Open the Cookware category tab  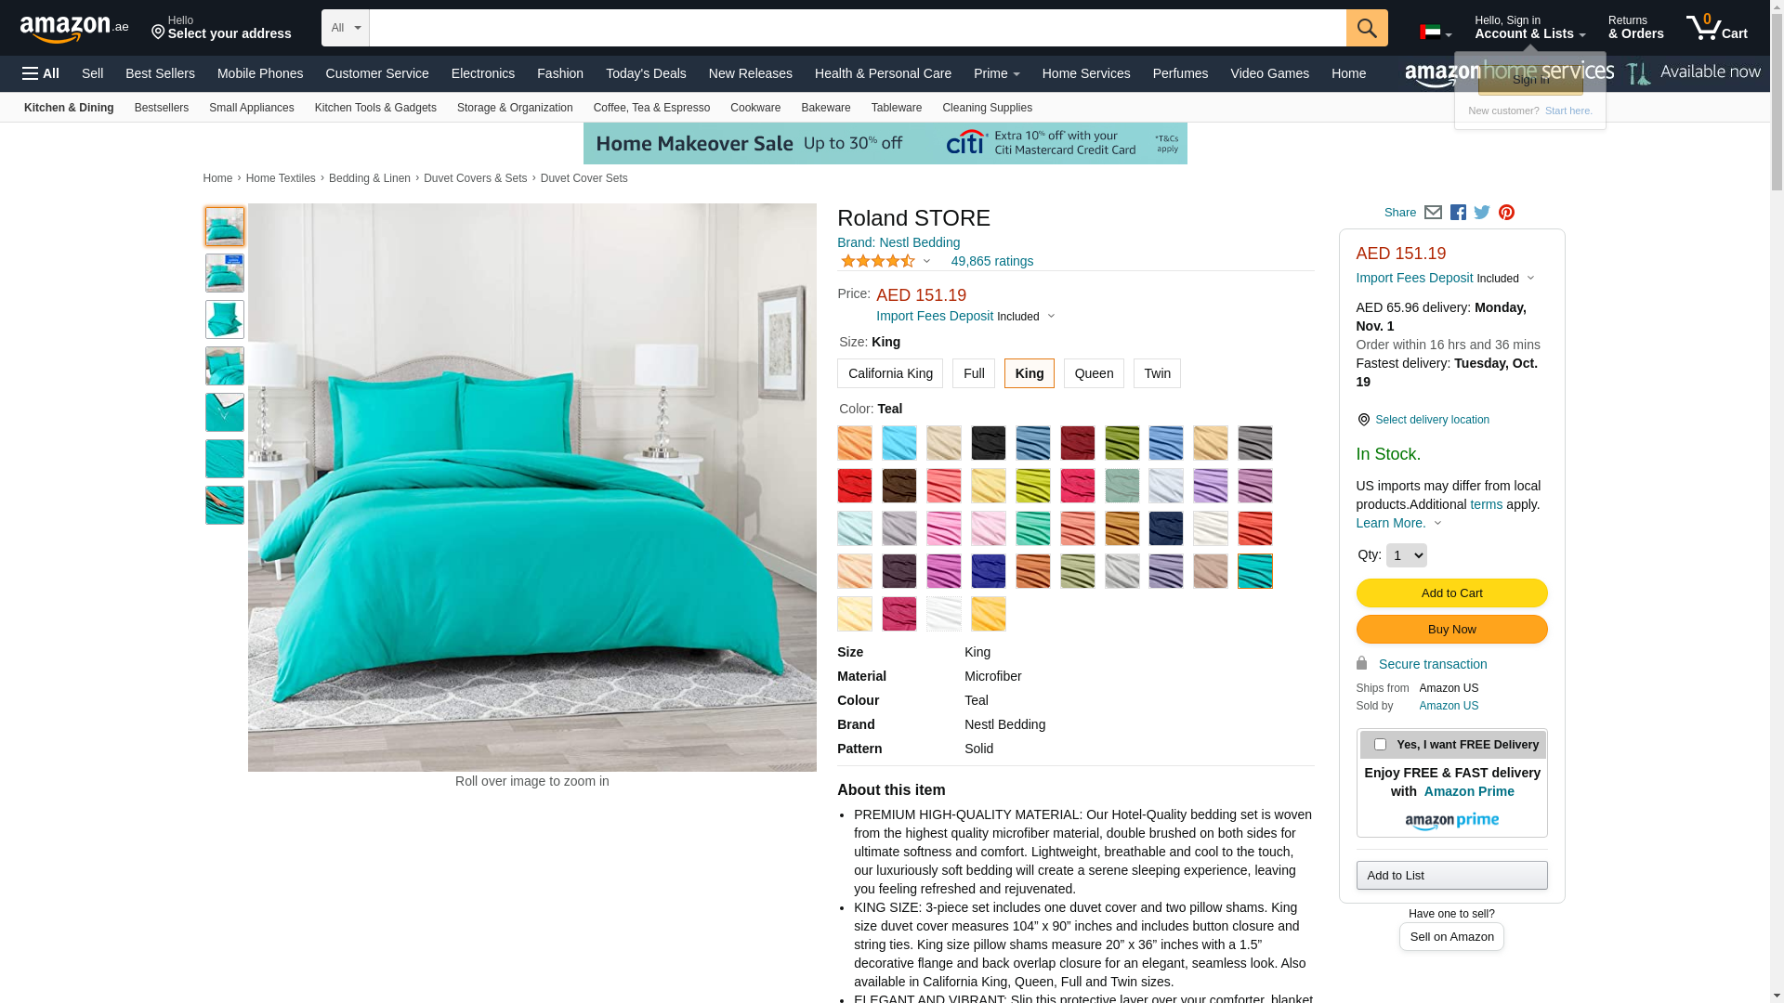pyautogui.click(x=755, y=108)
